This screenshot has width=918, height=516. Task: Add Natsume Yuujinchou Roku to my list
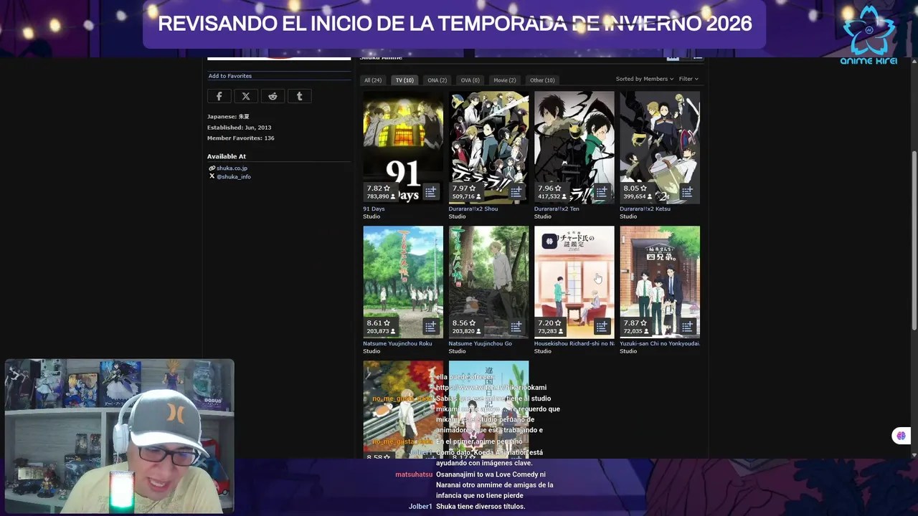point(430,327)
